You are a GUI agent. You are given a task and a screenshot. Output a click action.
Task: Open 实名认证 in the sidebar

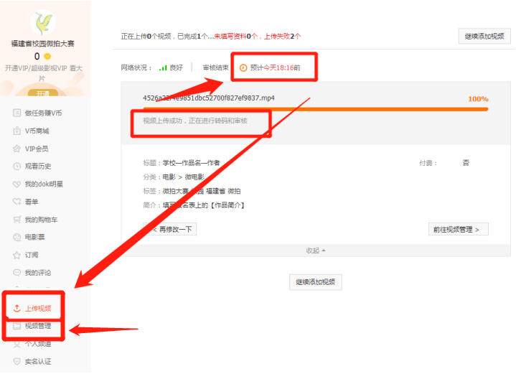coord(37,362)
